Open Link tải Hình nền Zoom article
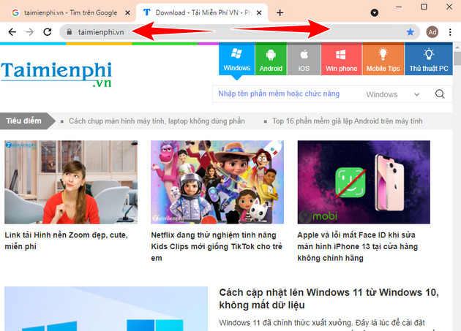This screenshot has height=331, width=461. coord(66,240)
